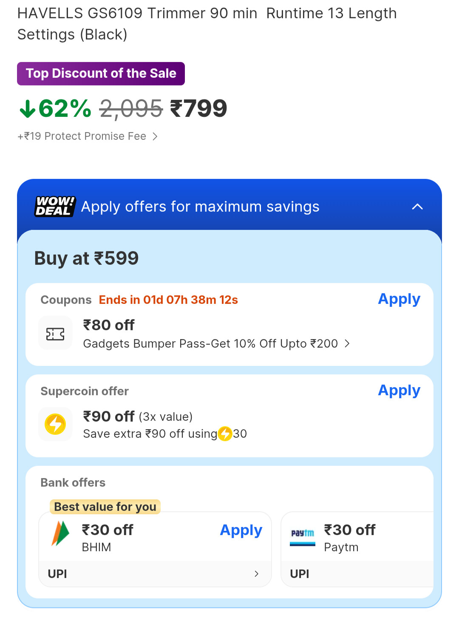459x618 pixels.
Task: Click the small Supercoin icon beside 30
Action: (225, 434)
